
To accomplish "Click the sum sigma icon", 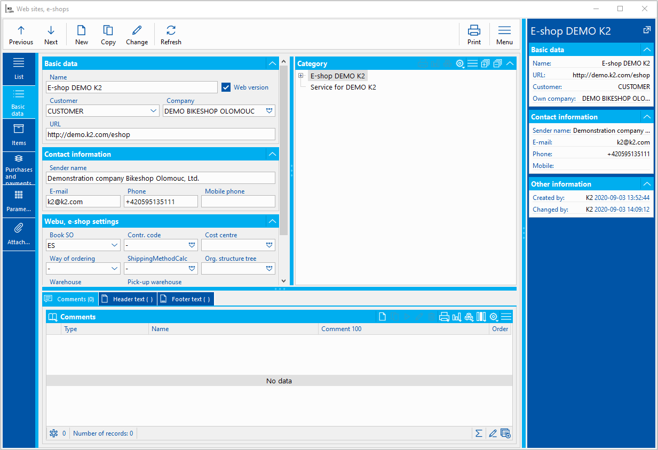I will (479, 433).
